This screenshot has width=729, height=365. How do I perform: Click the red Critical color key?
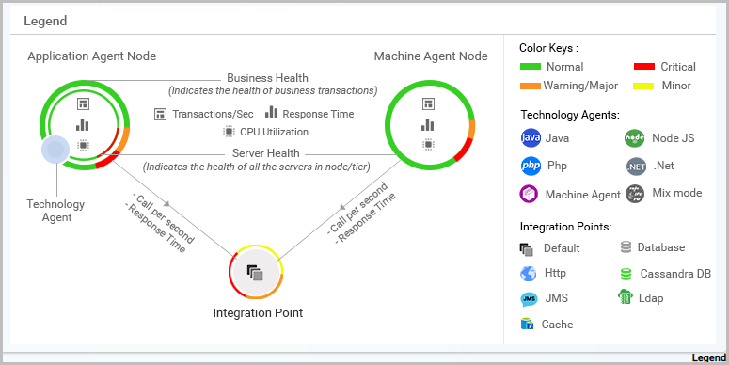pyautogui.click(x=644, y=66)
